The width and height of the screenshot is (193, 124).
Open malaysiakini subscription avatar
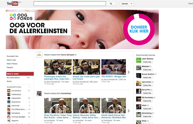(9, 98)
